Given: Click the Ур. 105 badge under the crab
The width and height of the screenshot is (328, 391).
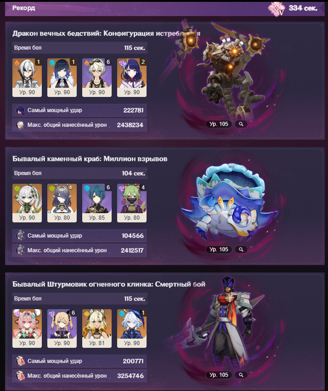Looking at the screenshot, I should coord(219,249).
